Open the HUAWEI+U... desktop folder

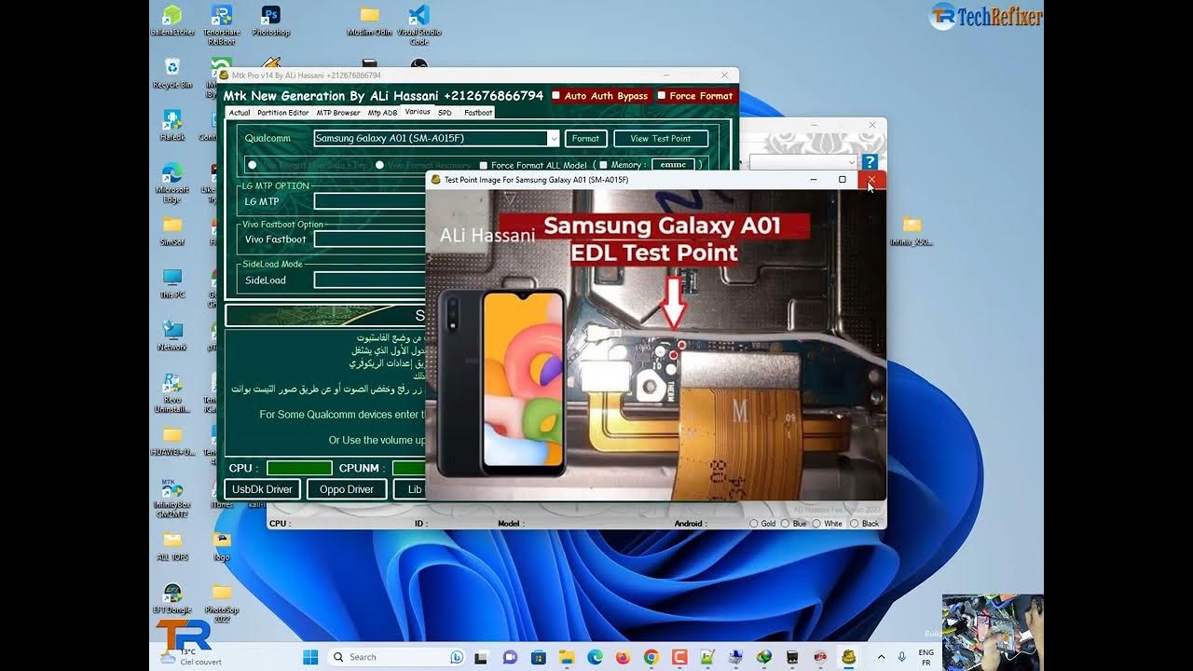[172, 441]
